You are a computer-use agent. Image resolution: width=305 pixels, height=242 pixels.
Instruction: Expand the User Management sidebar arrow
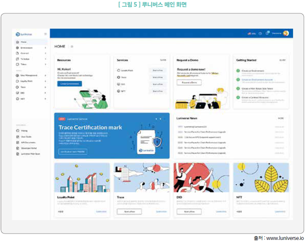[45, 76]
